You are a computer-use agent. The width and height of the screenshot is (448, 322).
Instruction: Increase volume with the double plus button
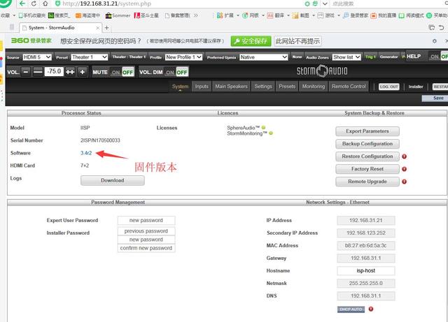70,71
